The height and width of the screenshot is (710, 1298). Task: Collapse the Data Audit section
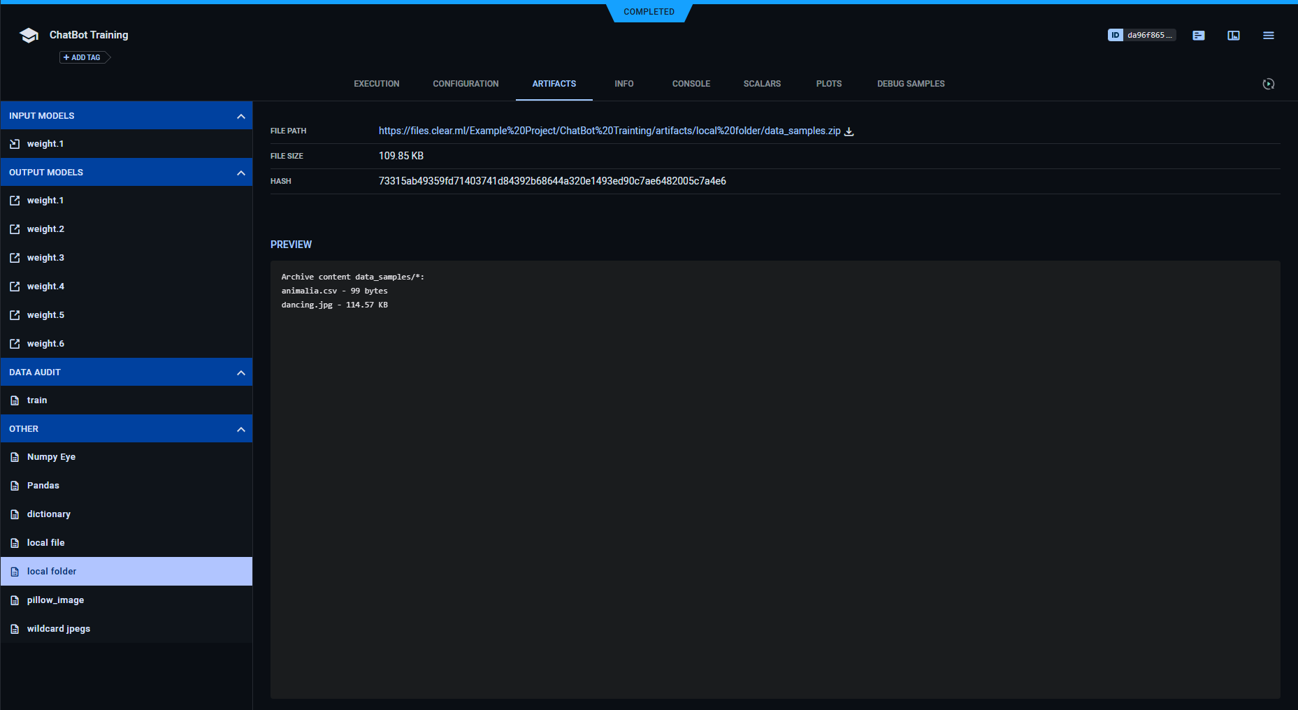tap(241, 372)
